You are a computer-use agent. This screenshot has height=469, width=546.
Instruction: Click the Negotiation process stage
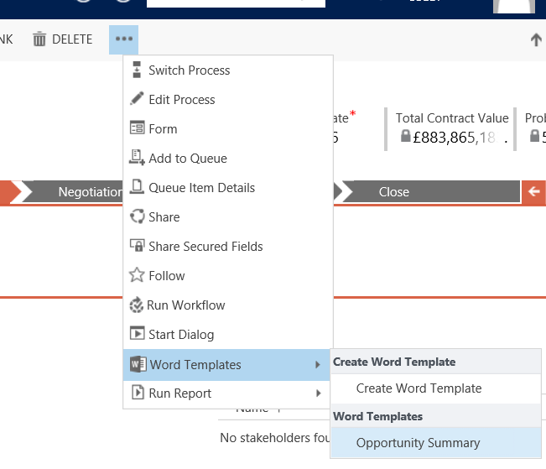[88, 192]
